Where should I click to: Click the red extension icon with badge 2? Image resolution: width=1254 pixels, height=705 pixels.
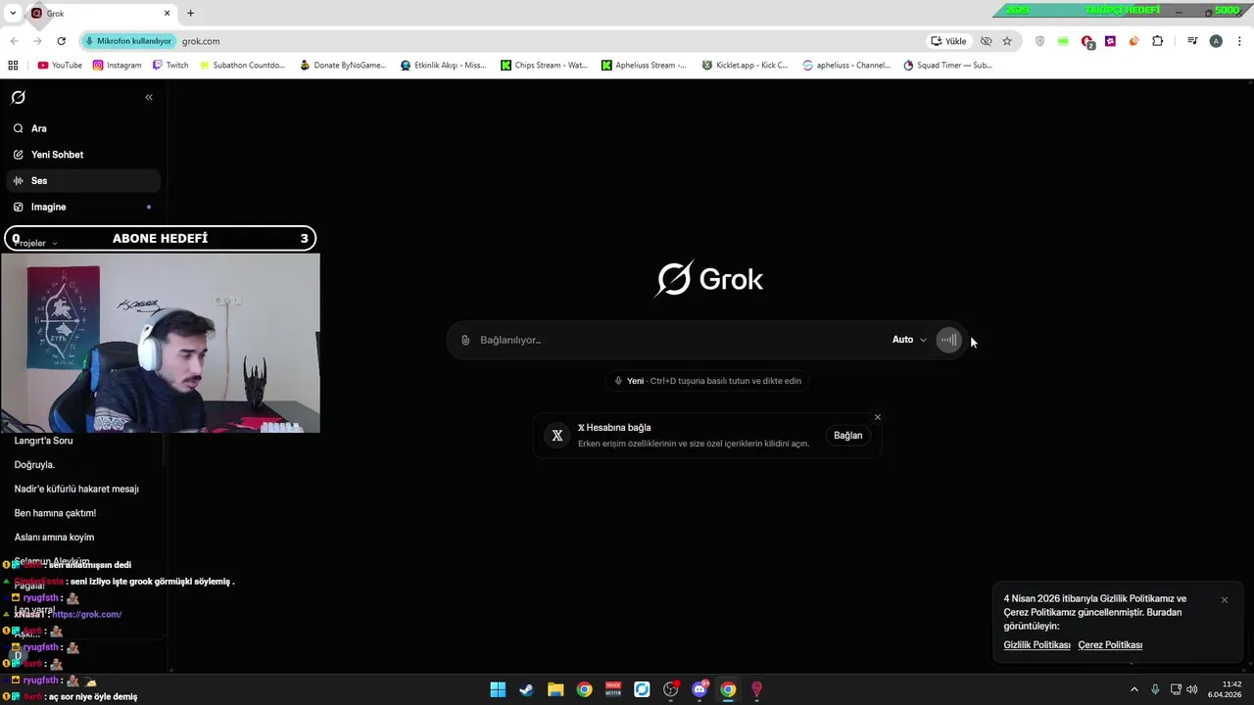click(1087, 42)
